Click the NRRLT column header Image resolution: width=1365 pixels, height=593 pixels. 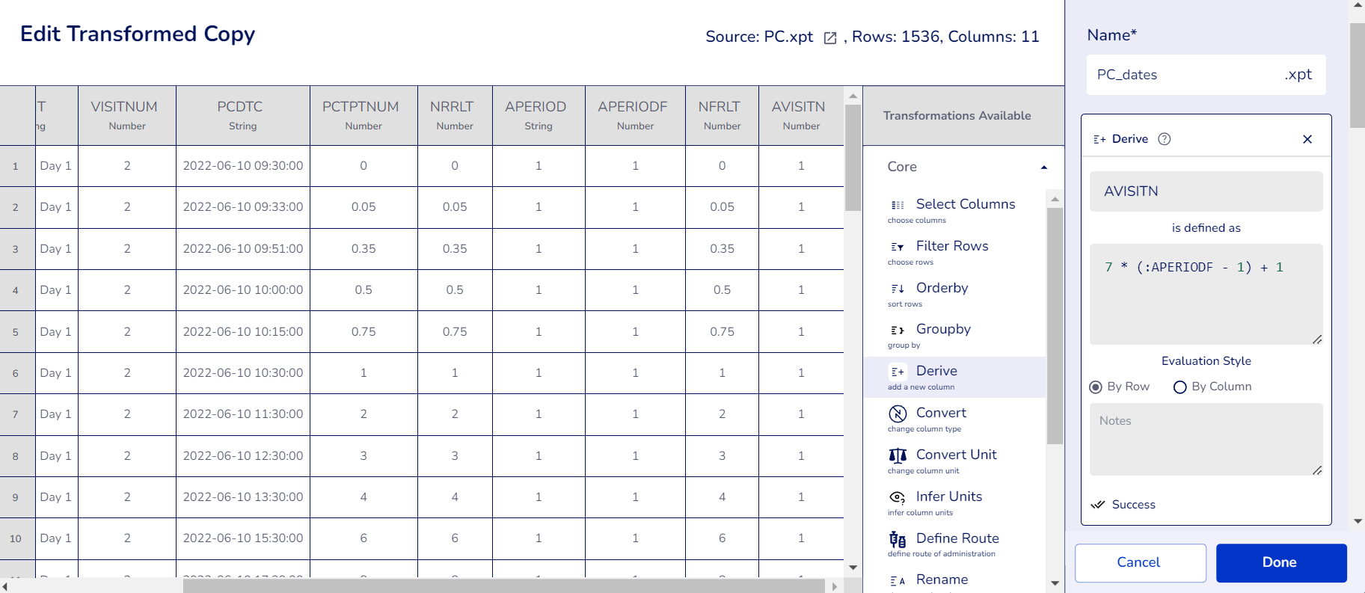(x=455, y=115)
